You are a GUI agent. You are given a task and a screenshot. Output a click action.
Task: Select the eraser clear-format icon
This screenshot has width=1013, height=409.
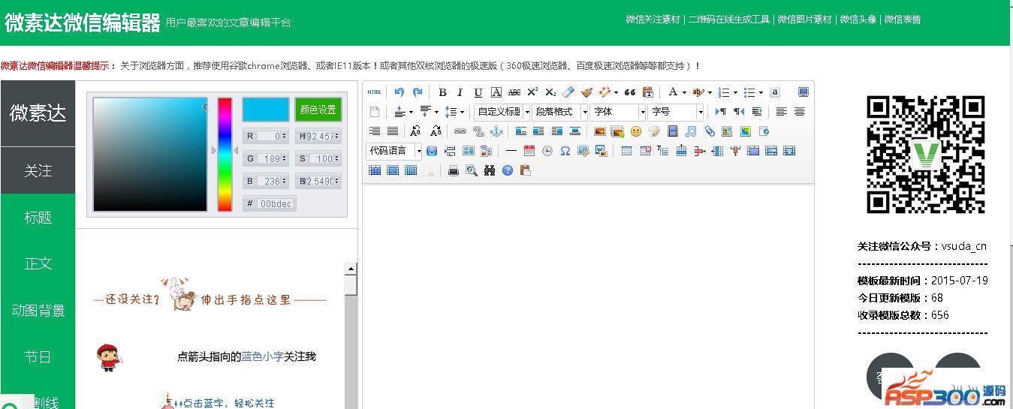pyautogui.click(x=568, y=92)
